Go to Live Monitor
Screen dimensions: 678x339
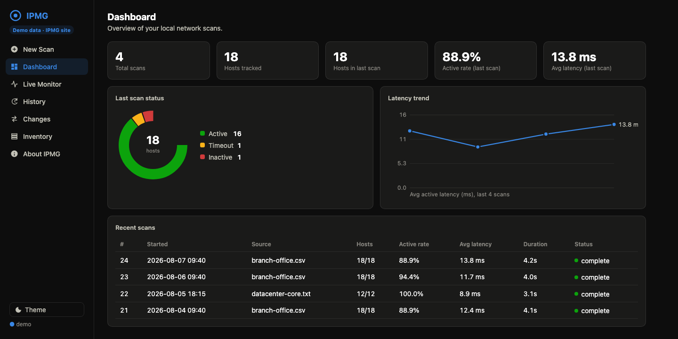(x=47, y=84)
